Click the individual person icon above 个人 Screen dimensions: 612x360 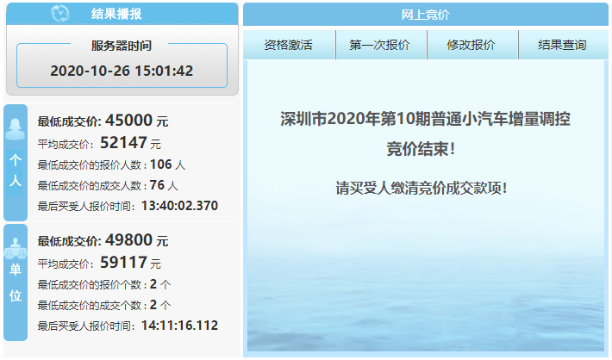(x=16, y=129)
